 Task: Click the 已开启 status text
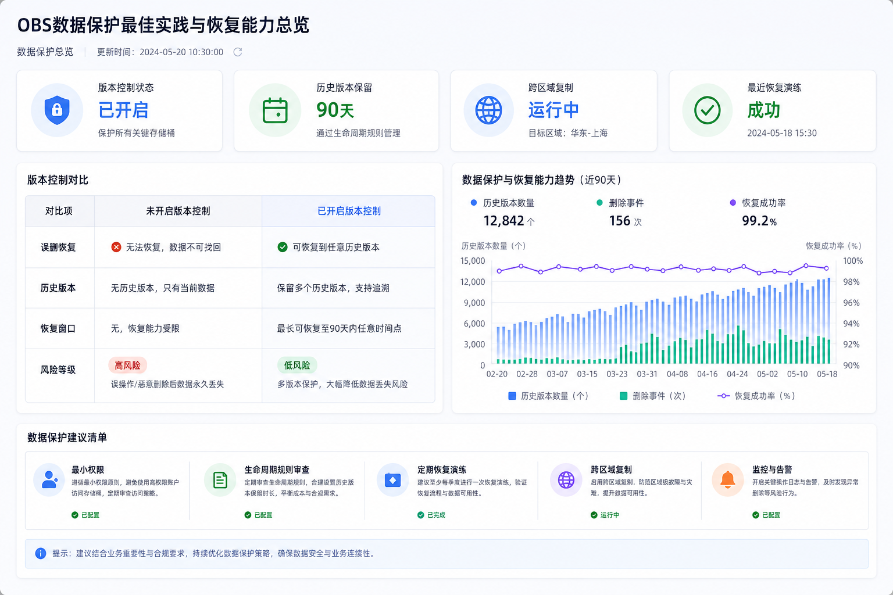tap(123, 110)
